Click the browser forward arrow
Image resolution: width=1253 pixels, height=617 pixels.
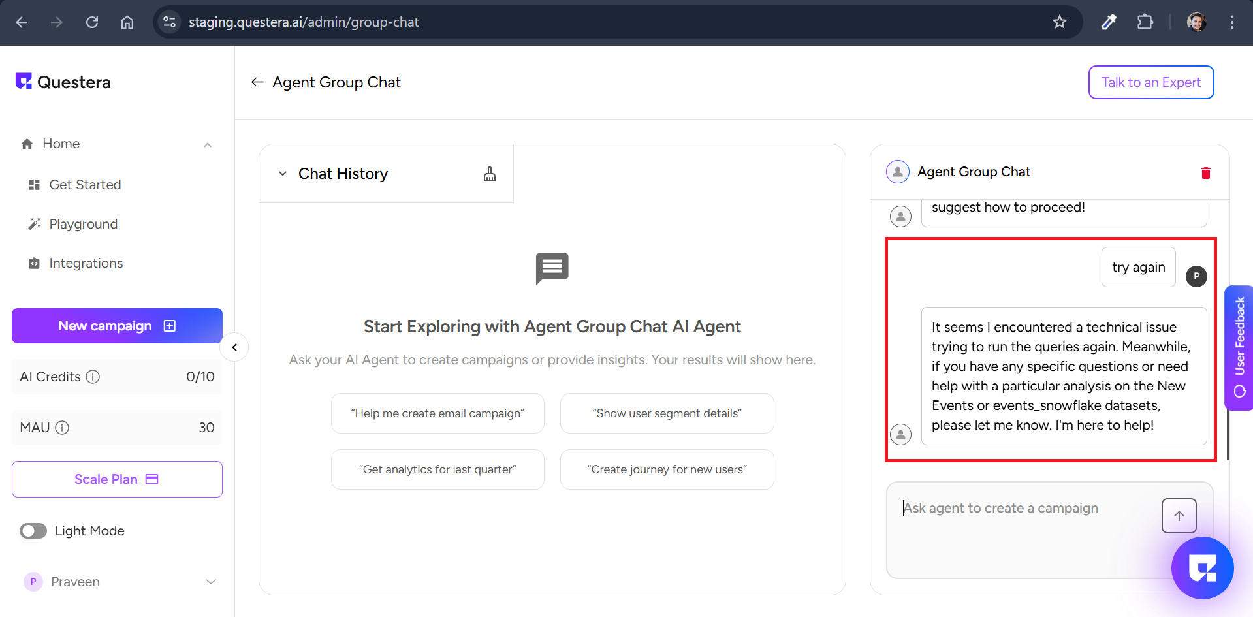click(57, 22)
